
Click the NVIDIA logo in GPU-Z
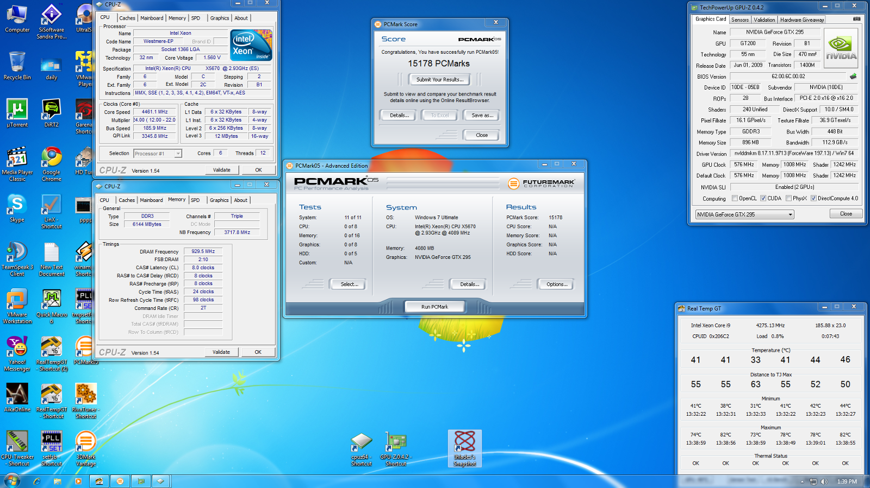point(841,48)
